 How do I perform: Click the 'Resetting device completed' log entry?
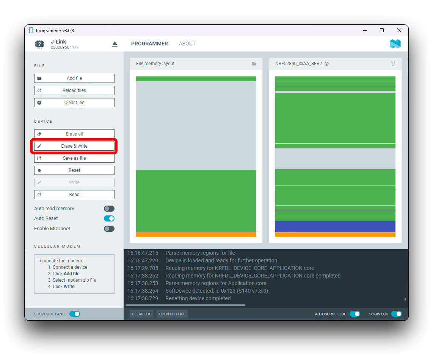coord(198,299)
